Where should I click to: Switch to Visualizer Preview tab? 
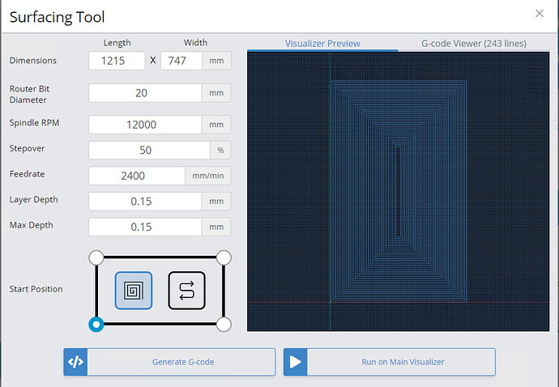coord(322,44)
